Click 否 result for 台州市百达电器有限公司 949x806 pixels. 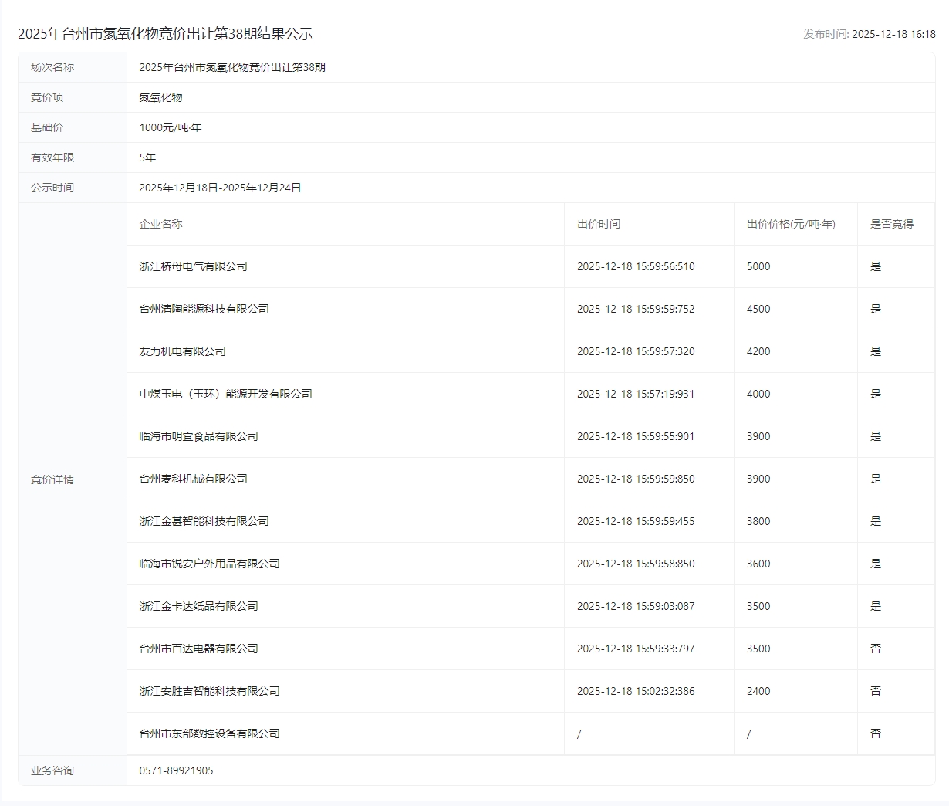click(876, 649)
